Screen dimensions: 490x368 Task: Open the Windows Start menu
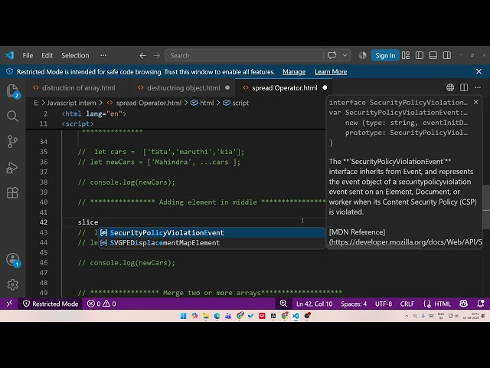click(x=184, y=316)
